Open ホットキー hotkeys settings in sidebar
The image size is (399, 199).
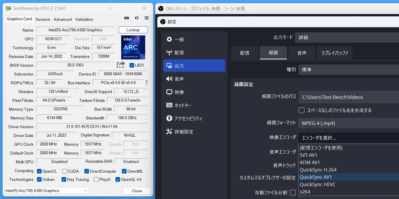(x=194, y=105)
